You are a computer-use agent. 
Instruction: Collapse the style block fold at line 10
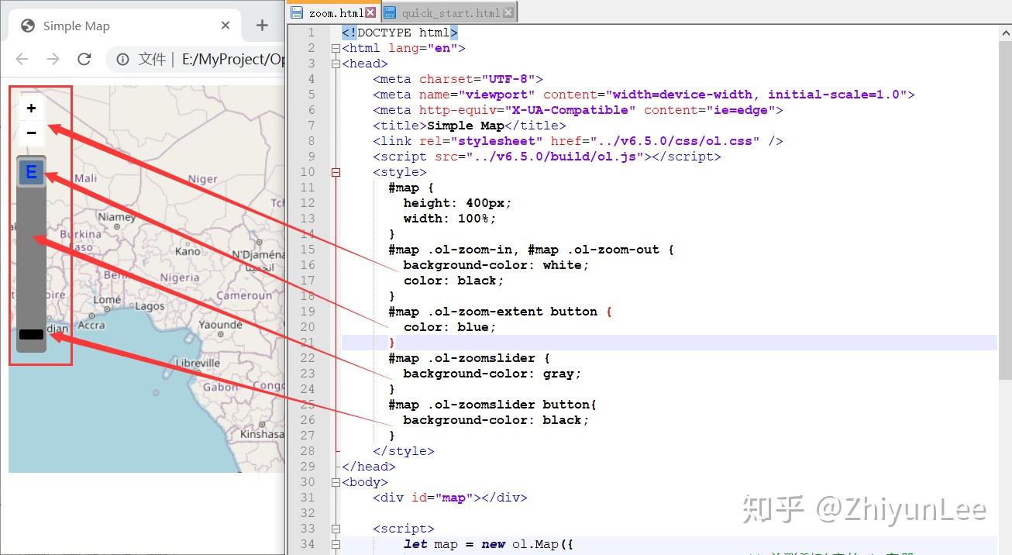[x=334, y=171]
